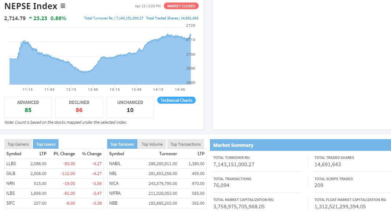Select the Top Losers tab
This screenshot has height=212, width=391.
coord(46,144)
